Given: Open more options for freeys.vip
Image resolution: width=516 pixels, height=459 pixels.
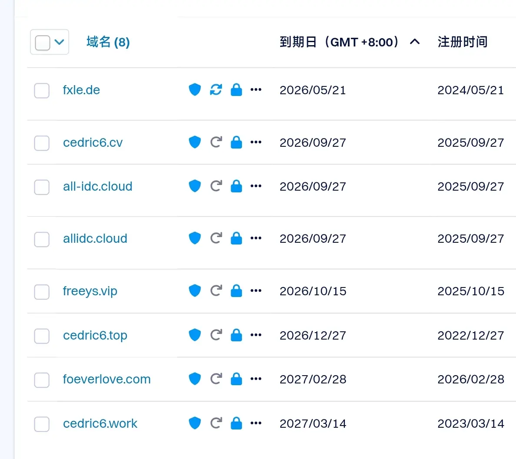Looking at the screenshot, I should (256, 291).
